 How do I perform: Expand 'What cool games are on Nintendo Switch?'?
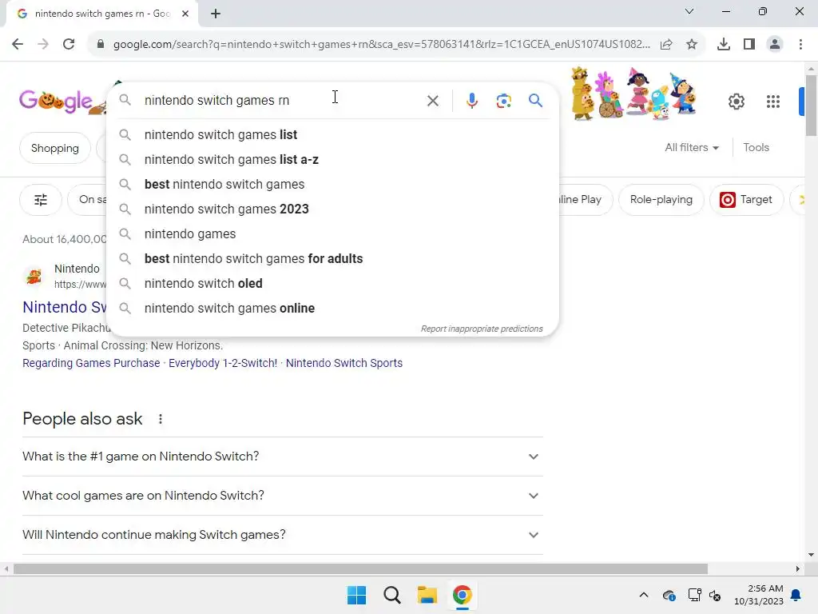click(x=282, y=496)
